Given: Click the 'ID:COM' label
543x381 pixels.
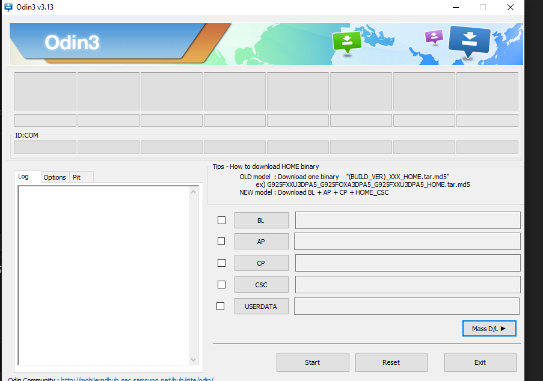Looking at the screenshot, I should click(x=26, y=135).
